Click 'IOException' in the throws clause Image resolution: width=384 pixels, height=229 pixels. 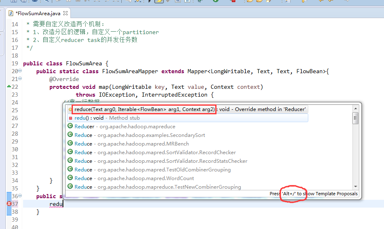(x=117, y=95)
